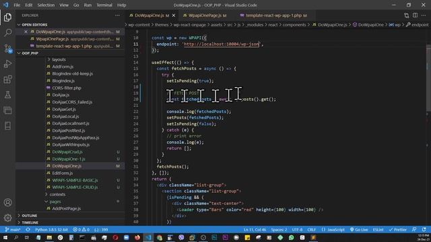Click line number 25 in the gutter
Viewport: 431px width, 242px height.
pos(136,130)
